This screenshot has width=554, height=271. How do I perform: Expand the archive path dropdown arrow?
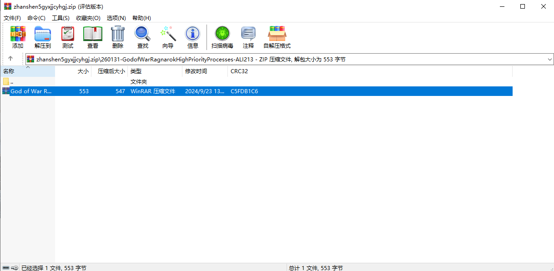(549, 59)
